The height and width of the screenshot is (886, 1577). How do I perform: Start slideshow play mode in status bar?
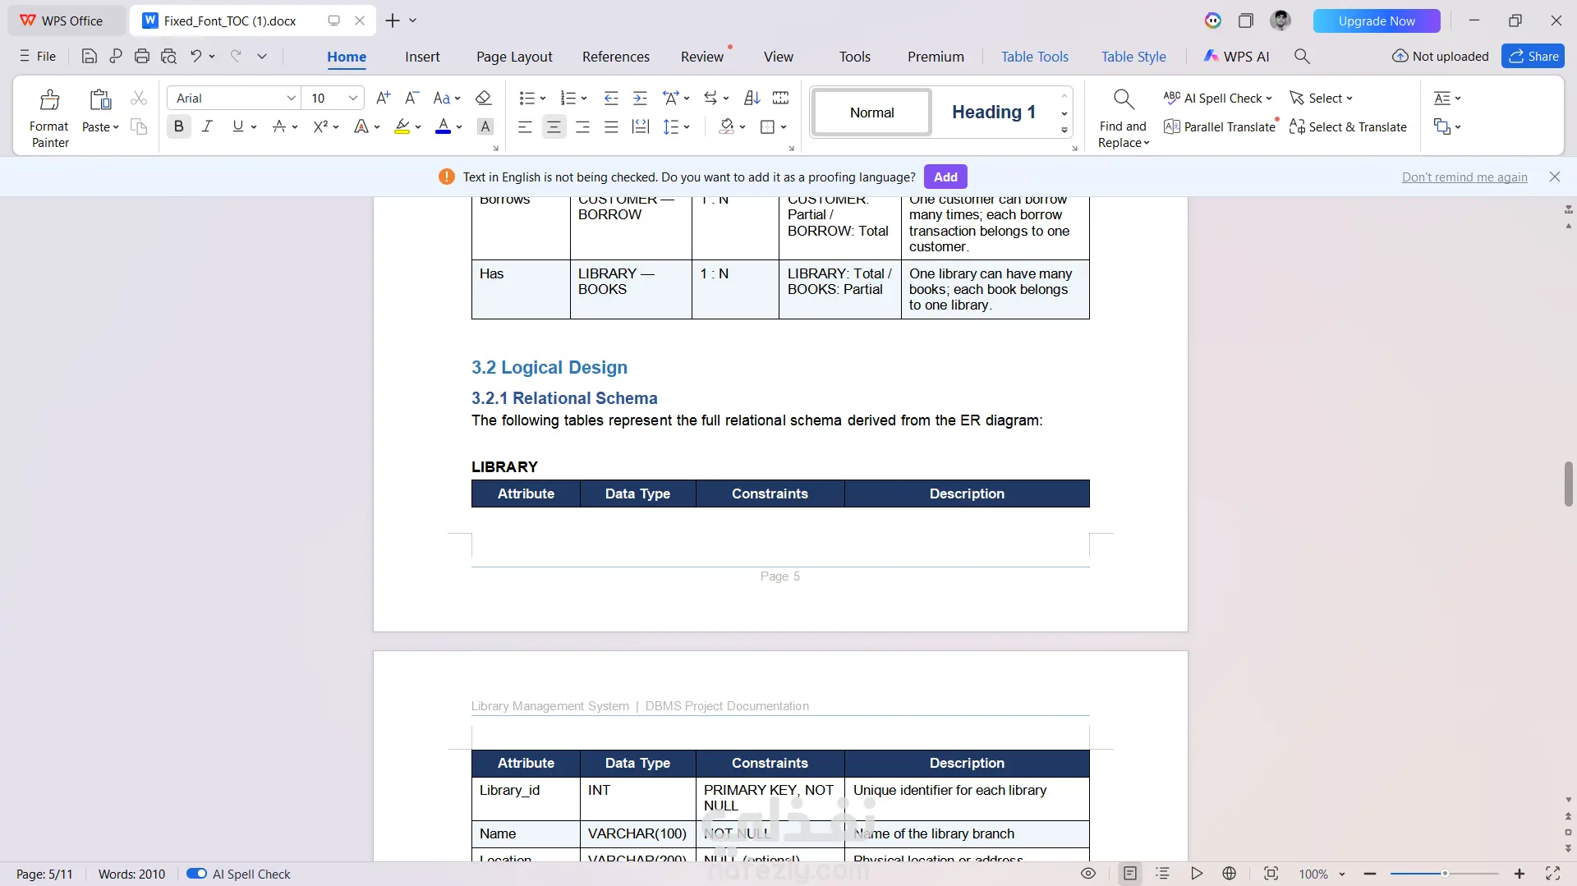tap(1197, 874)
